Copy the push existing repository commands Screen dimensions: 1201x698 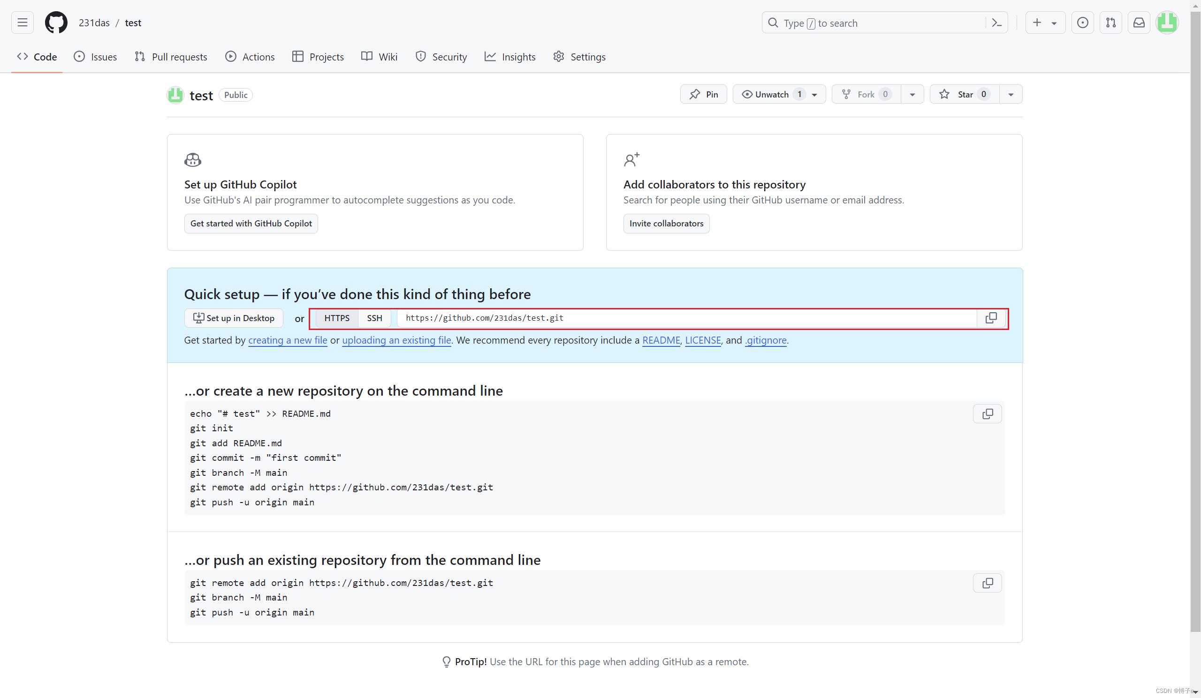[988, 583]
